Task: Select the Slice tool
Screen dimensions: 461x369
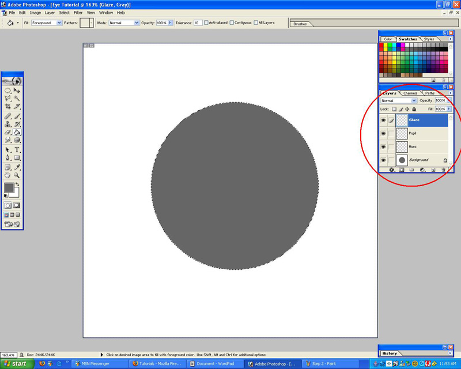Action: click(x=17, y=106)
